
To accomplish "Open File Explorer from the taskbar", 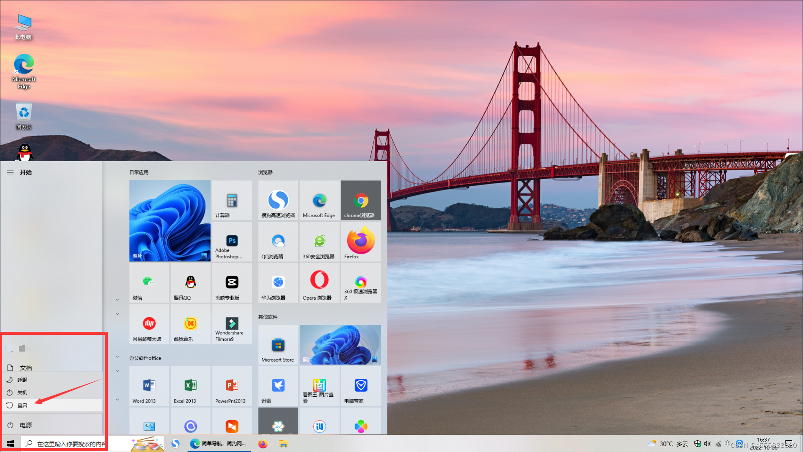I will pos(284,444).
